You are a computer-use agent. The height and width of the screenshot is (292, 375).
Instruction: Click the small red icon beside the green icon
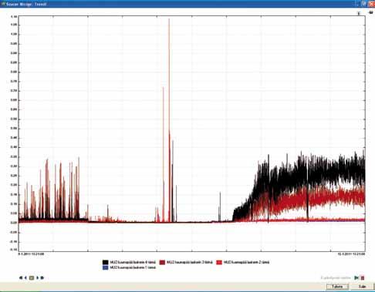pyautogui.click(x=363, y=278)
